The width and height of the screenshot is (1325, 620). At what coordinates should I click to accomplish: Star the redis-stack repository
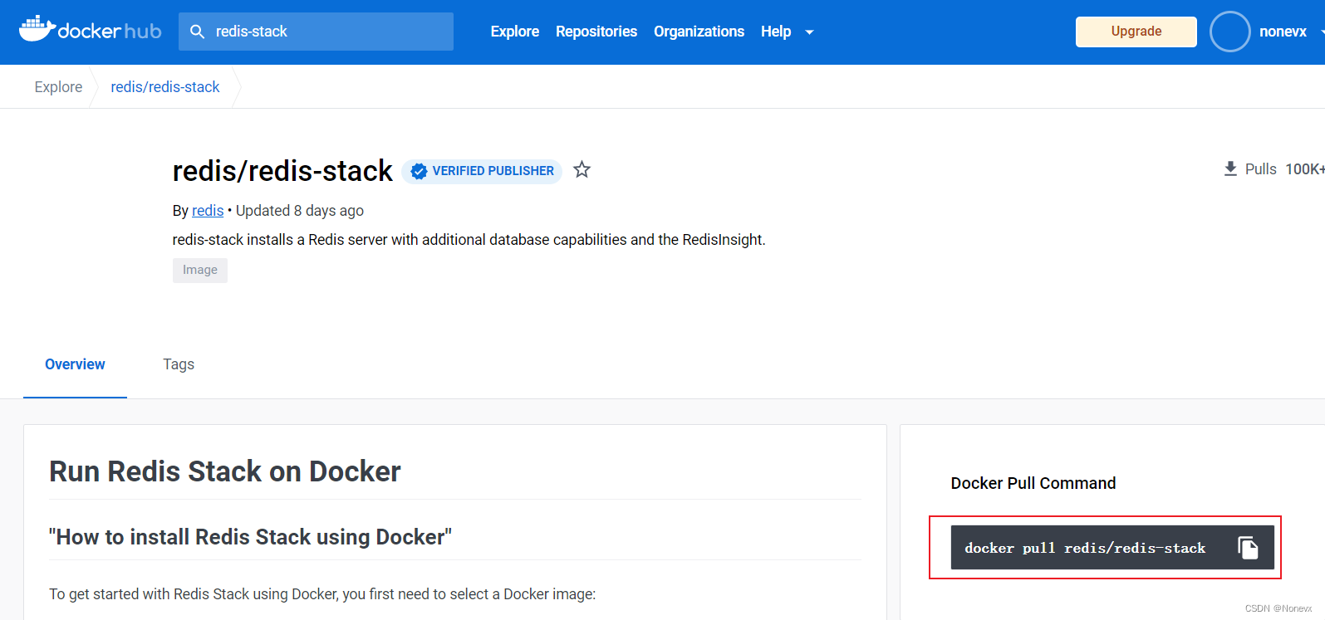(x=582, y=170)
